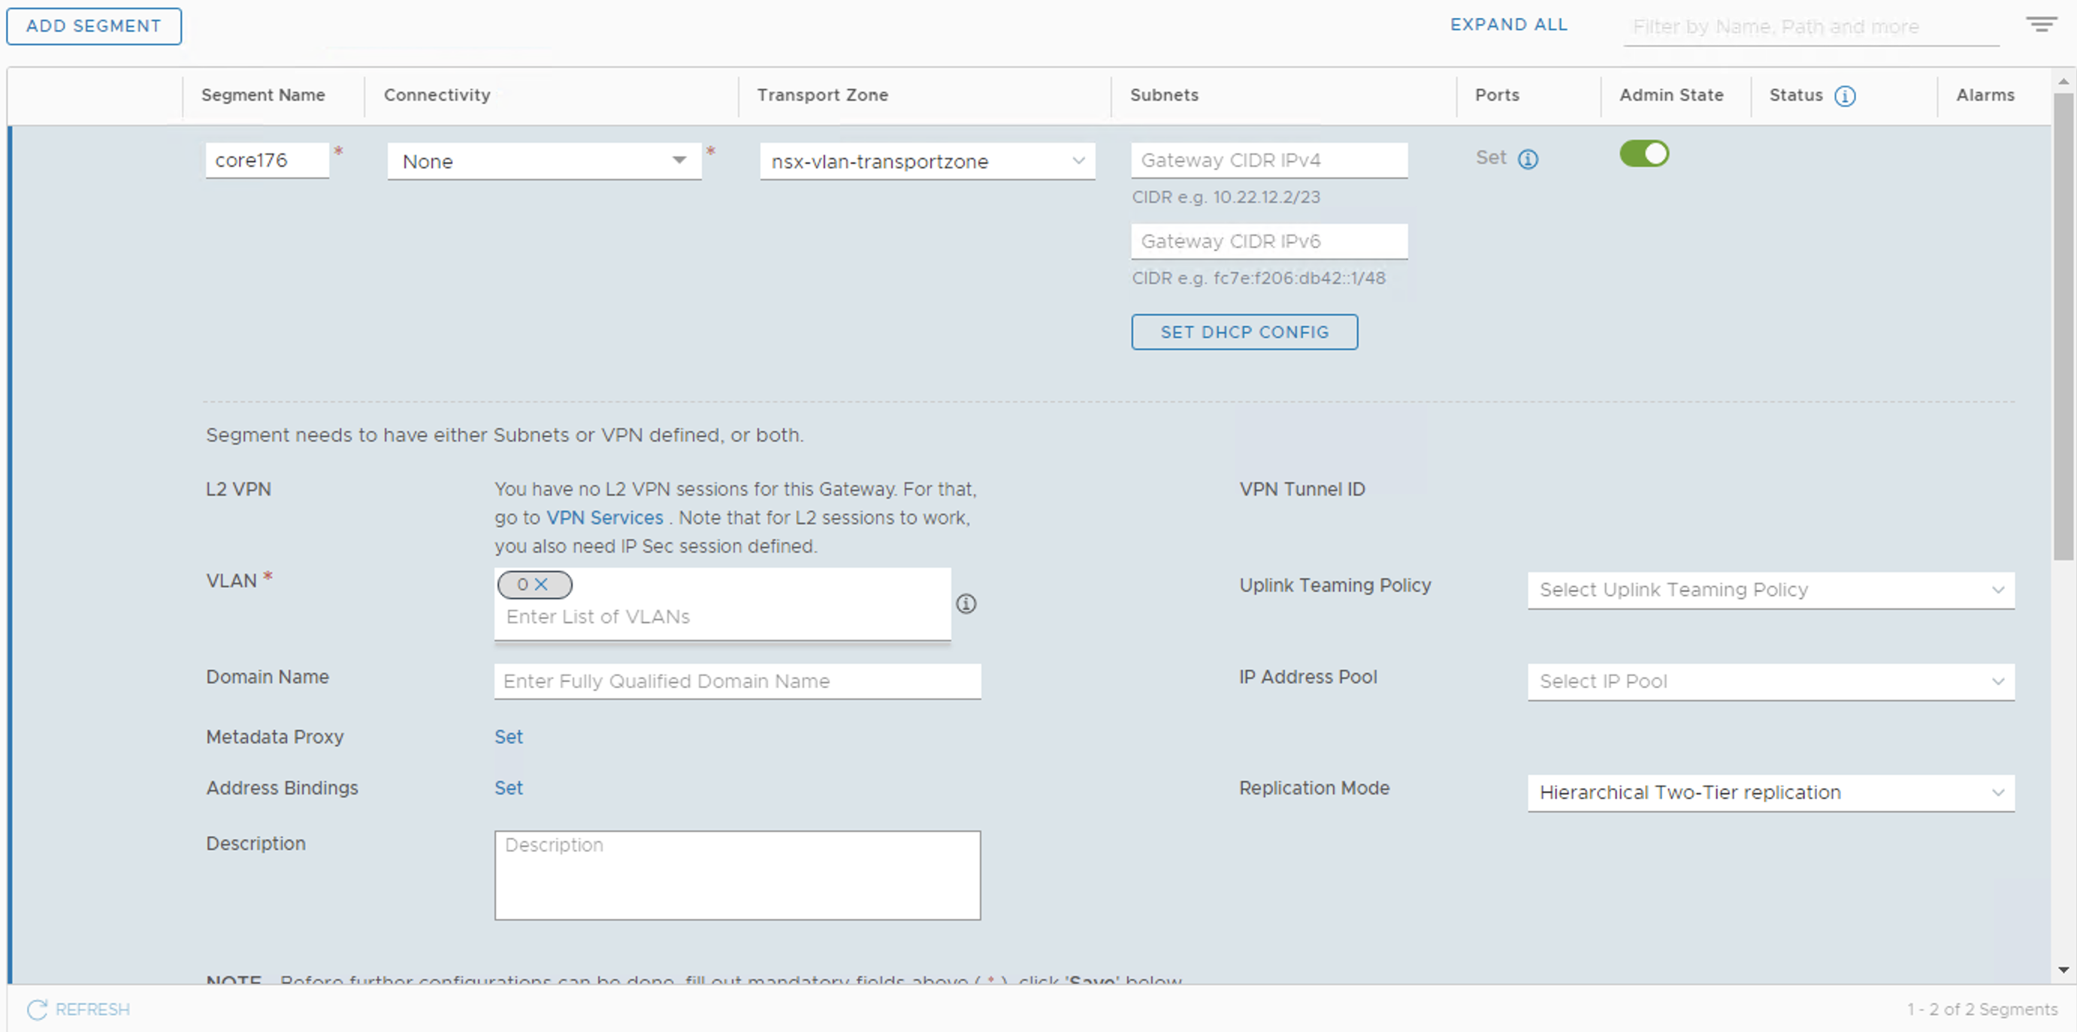Click the VLAN field info icon
Image resolution: width=2077 pixels, height=1032 pixels.
(x=966, y=603)
